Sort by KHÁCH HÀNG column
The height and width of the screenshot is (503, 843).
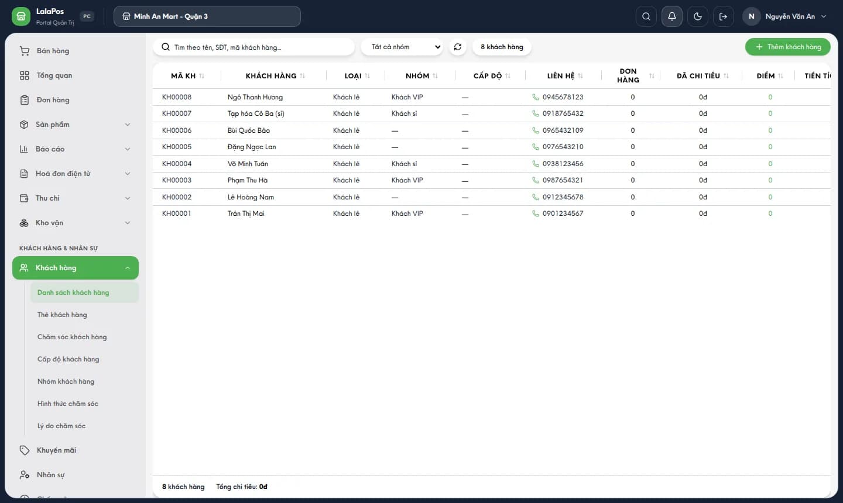pyautogui.click(x=302, y=76)
